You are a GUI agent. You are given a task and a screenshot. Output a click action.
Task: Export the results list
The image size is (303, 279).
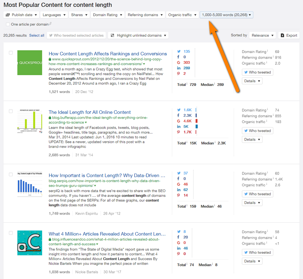(x=289, y=35)
